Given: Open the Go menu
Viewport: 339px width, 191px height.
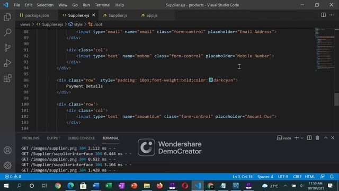Looking at the screenshot, I should pyautogui.click(x=75, y=5).
